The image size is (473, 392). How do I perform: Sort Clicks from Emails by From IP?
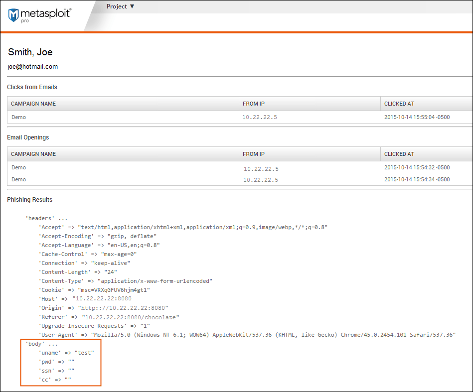pos(254,104)
